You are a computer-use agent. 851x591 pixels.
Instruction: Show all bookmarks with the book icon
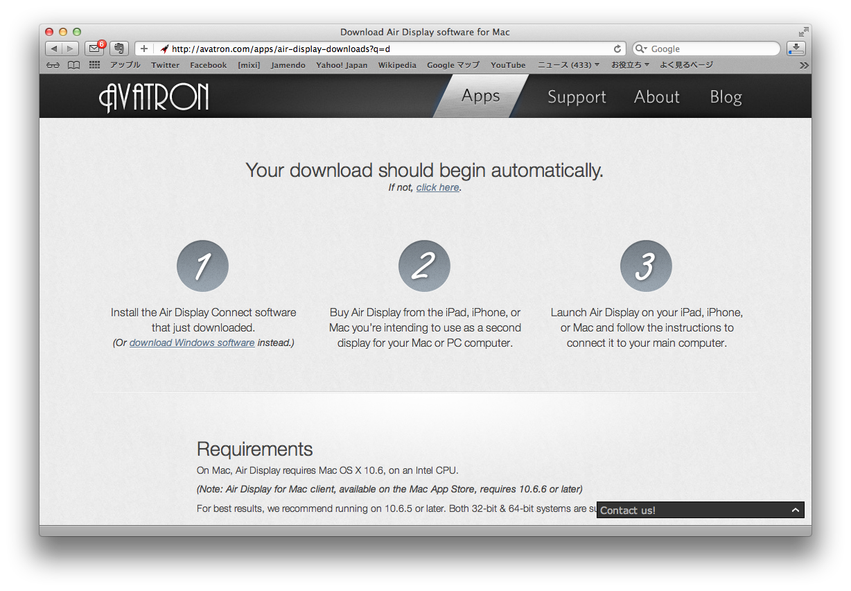[x=73, y=65]
